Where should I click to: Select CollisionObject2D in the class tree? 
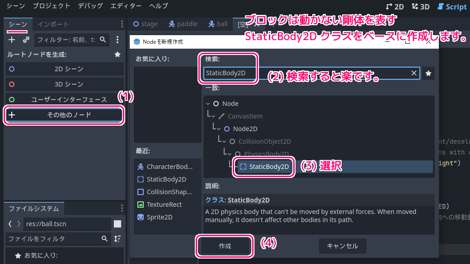[x=265, y=141]
